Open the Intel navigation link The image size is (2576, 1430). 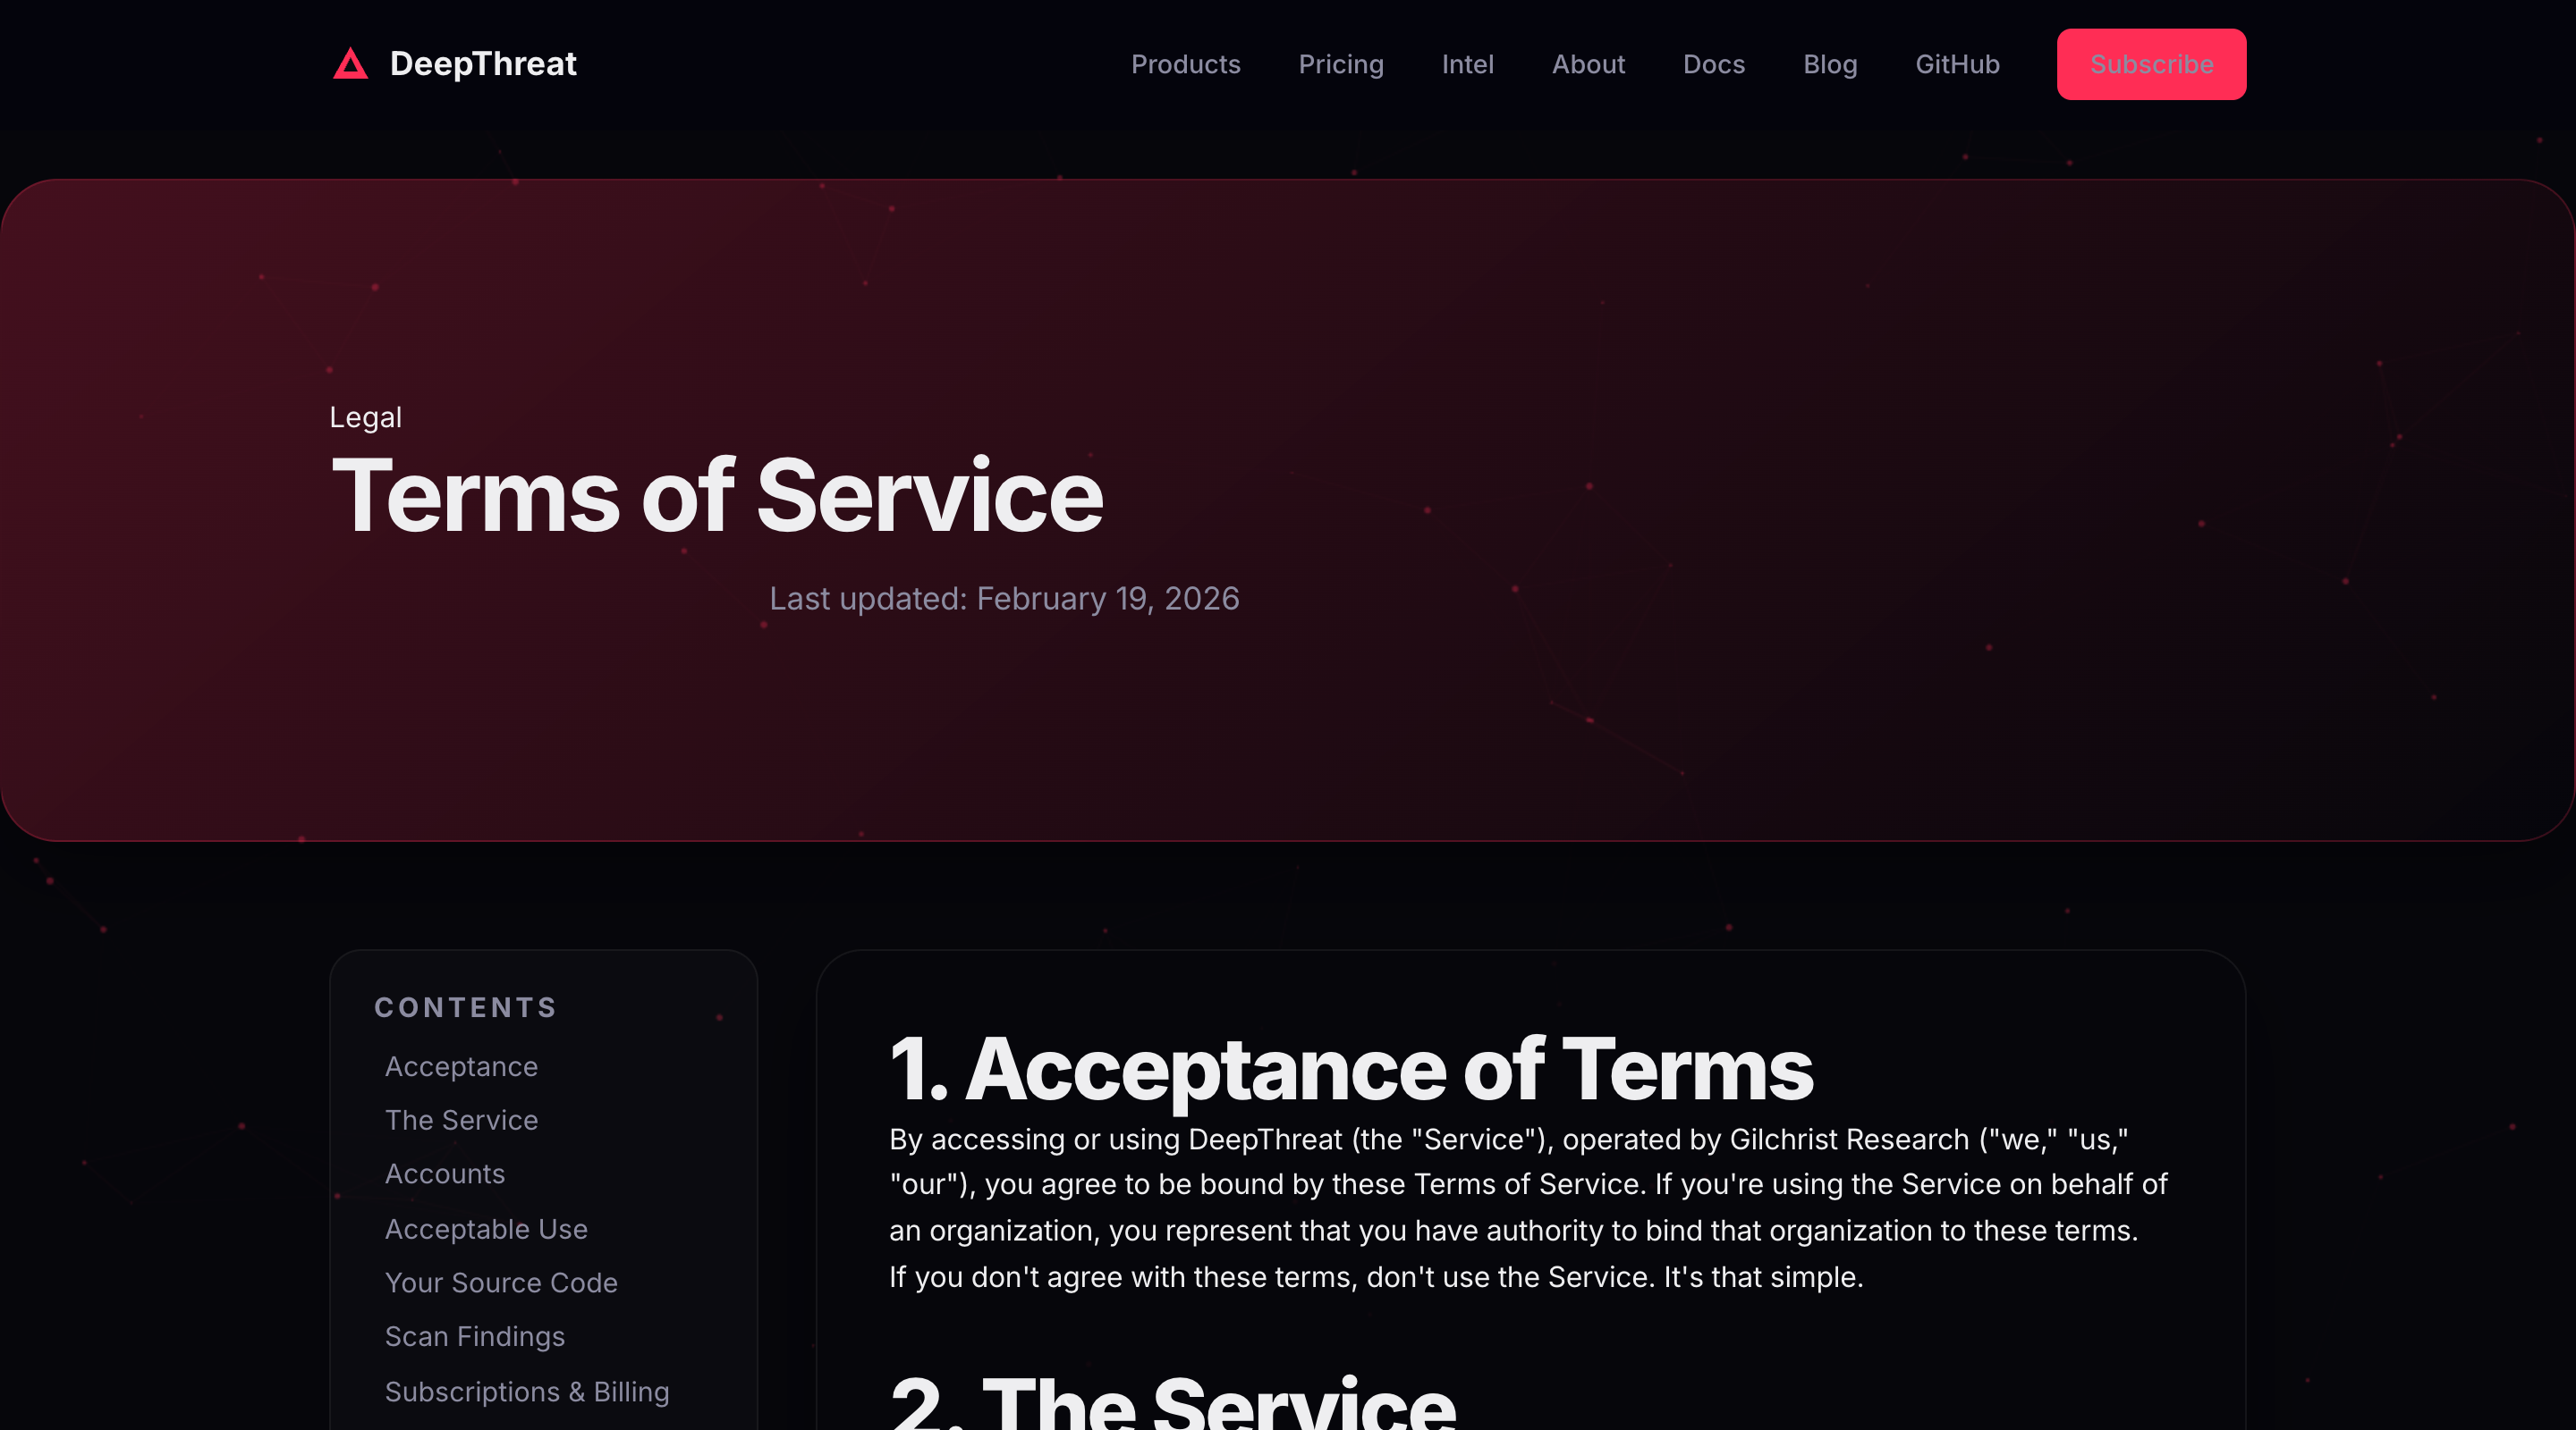(1467, 64)
